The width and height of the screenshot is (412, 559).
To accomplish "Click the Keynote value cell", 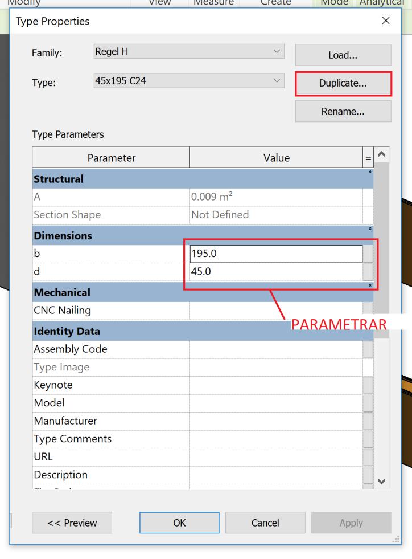I will (x=276, y=385).
